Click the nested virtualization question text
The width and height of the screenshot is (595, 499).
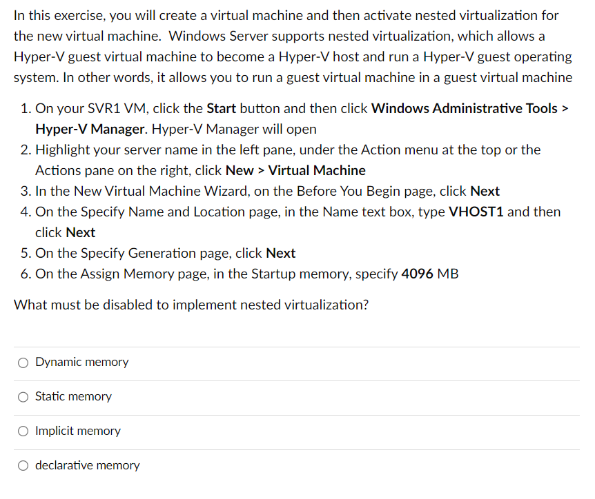(x=191, y=305)
